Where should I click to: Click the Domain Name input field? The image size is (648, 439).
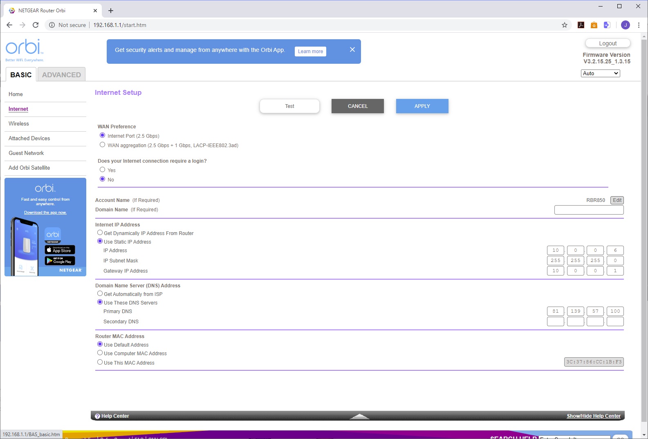click(589, 210)
